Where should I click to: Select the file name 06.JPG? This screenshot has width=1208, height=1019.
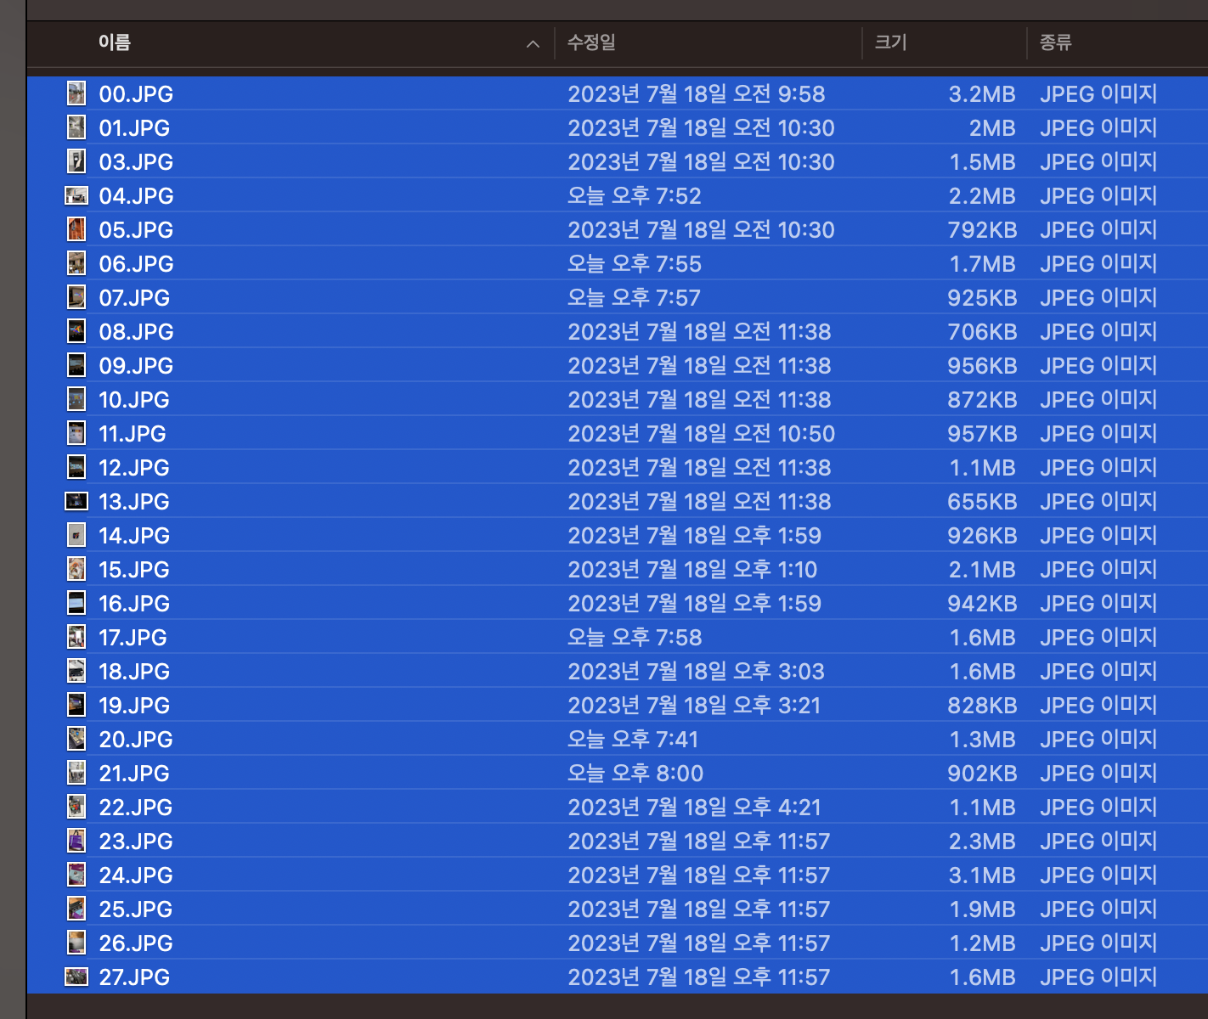(x=136, y=264)
